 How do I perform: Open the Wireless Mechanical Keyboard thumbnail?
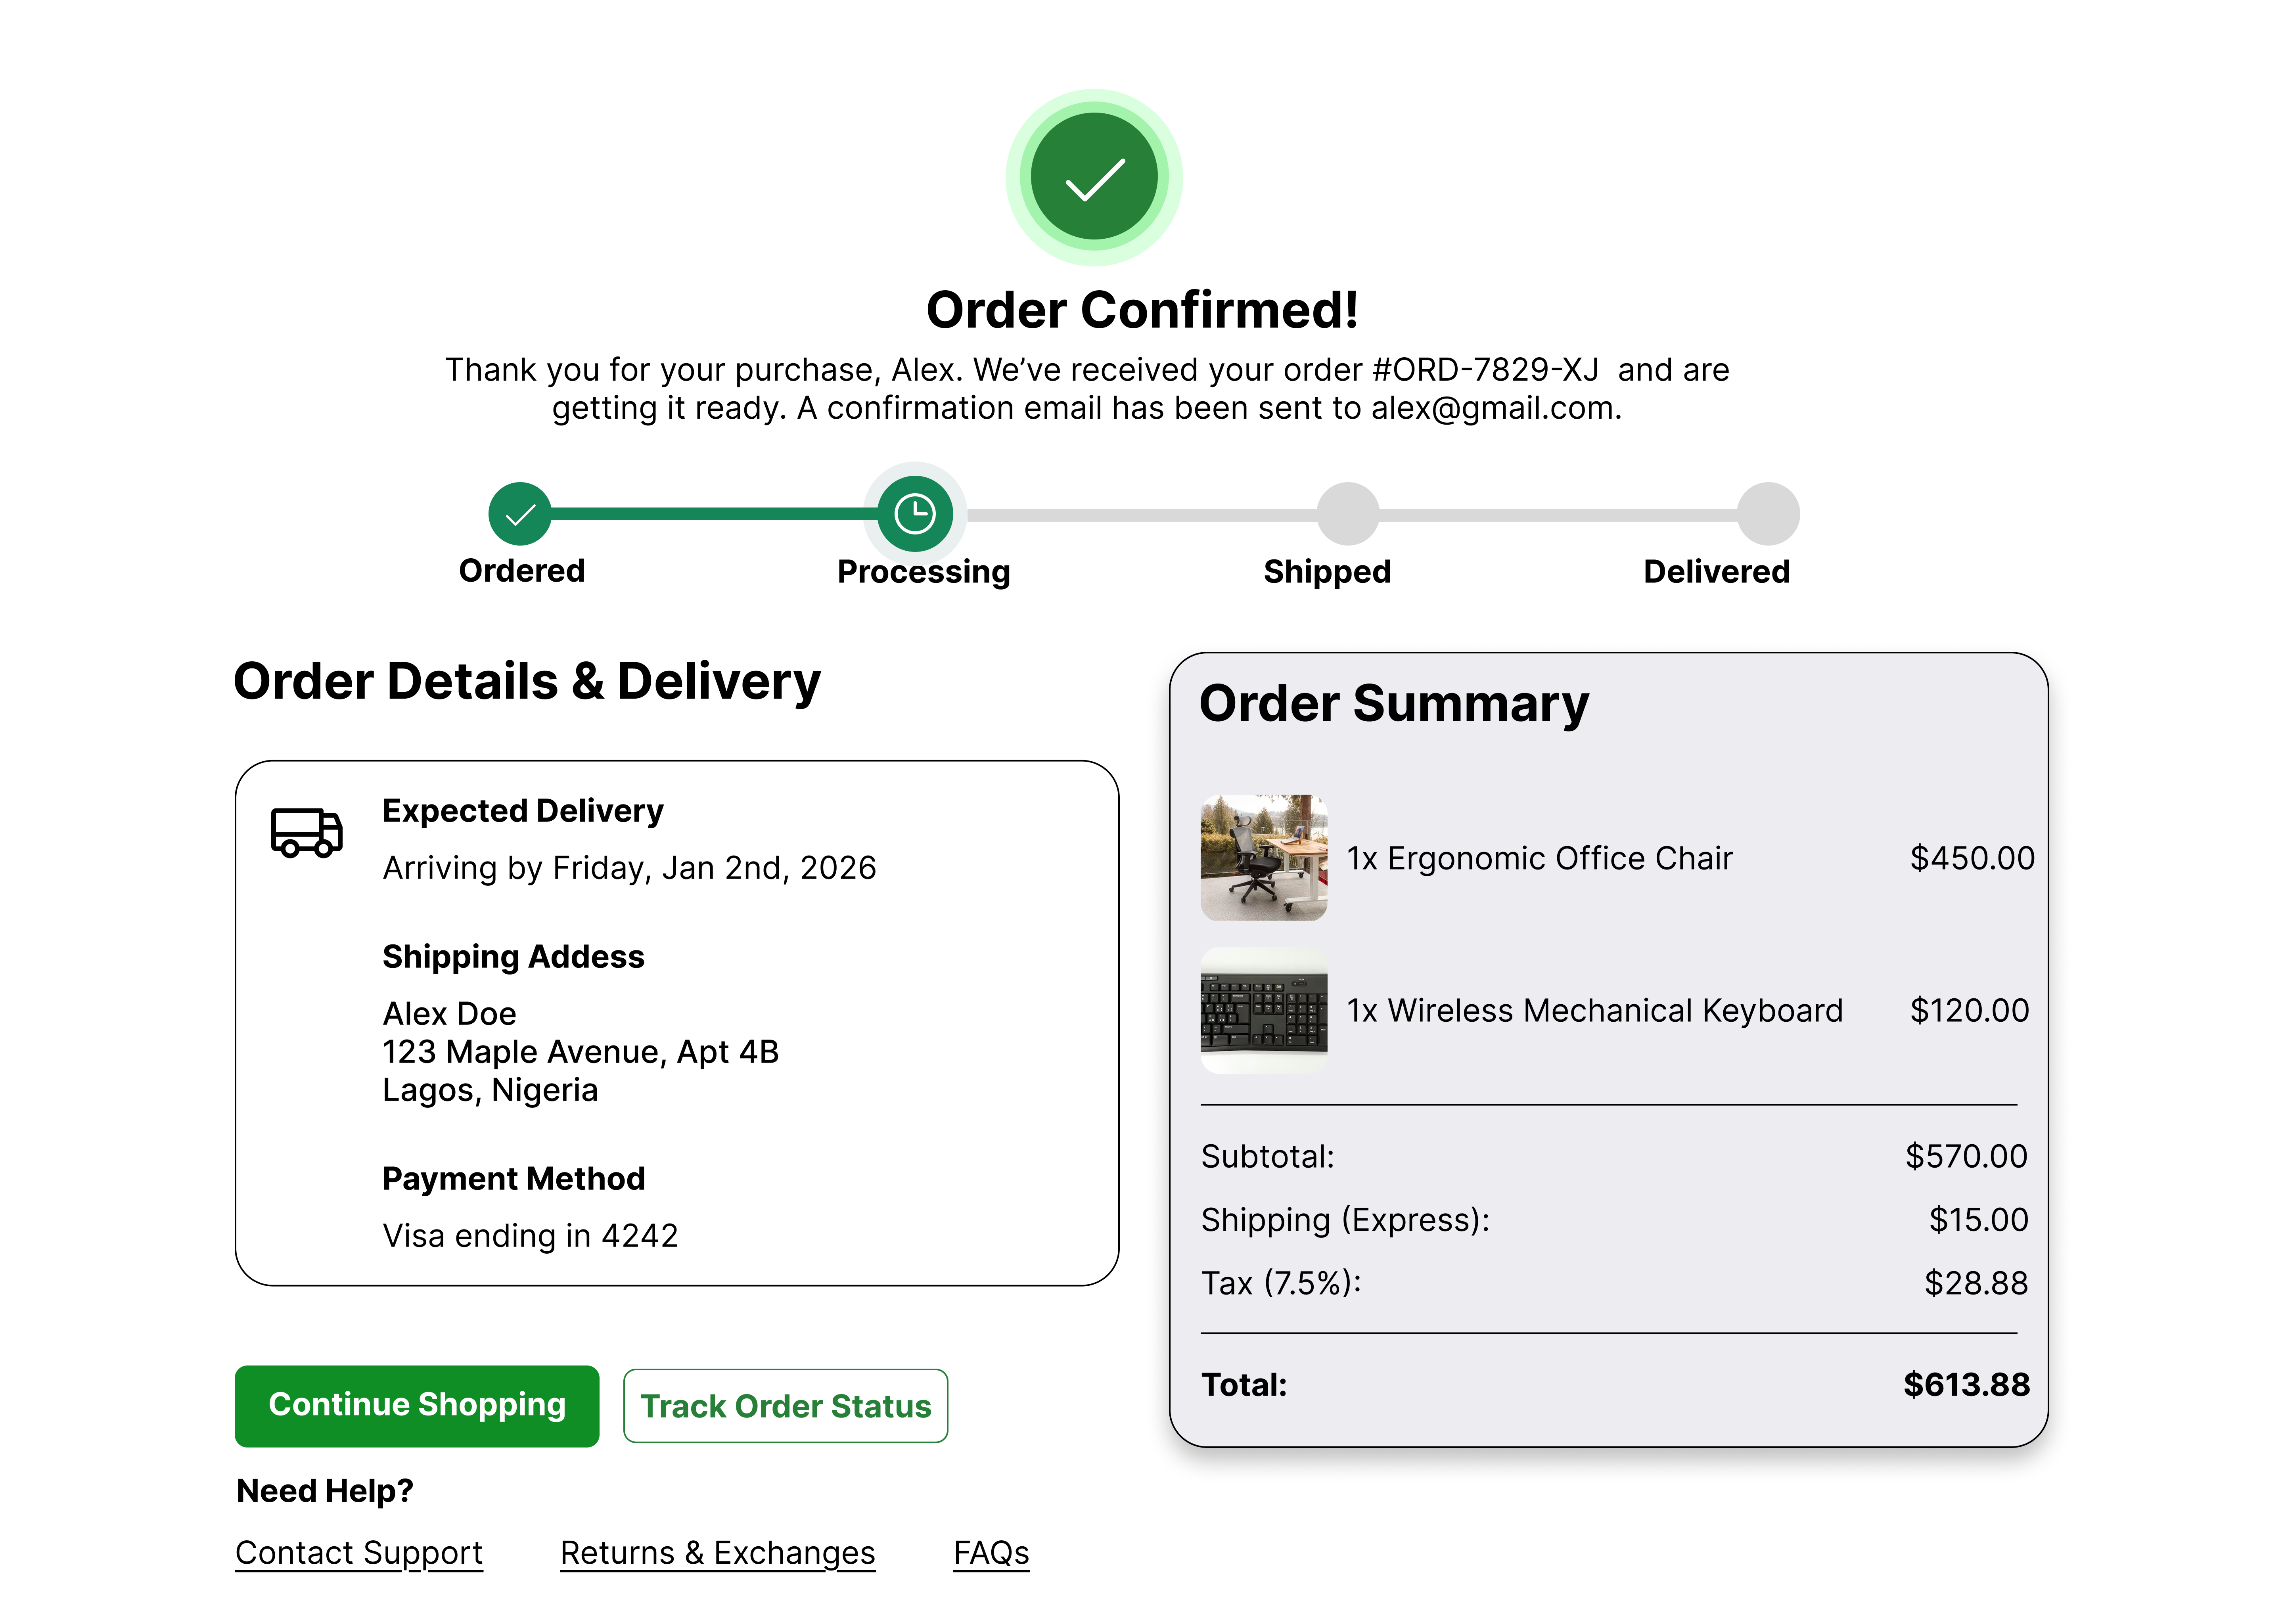1264,1010
